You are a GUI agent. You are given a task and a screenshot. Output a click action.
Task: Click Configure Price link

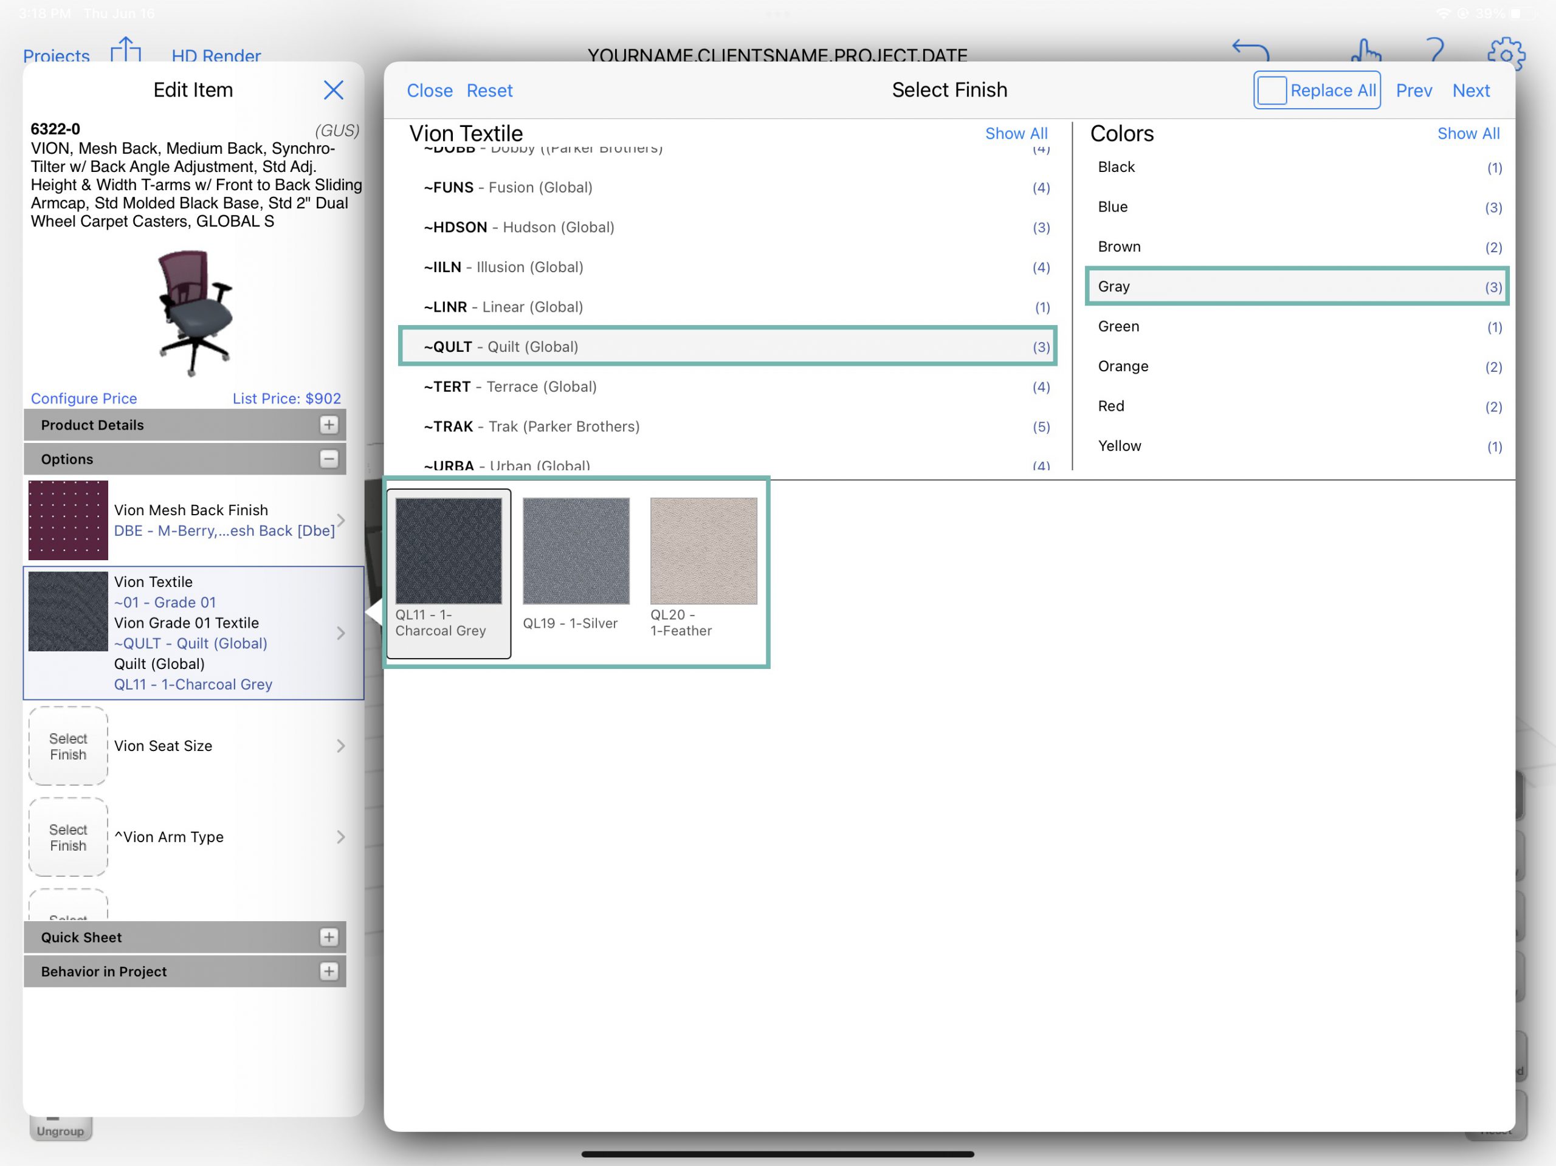click(84, 398)
